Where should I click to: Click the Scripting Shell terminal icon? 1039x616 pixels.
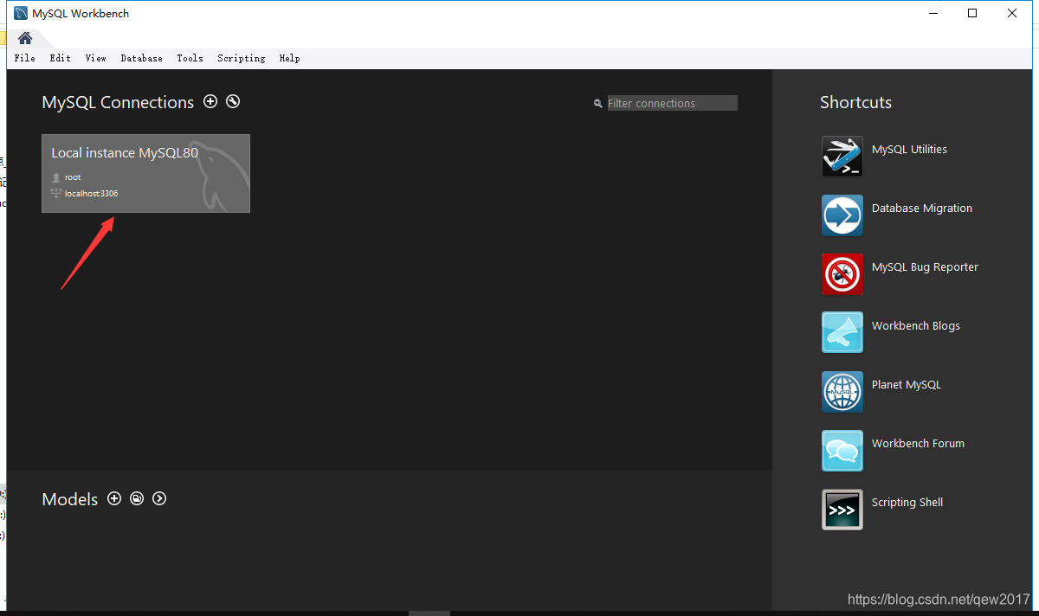842,510
